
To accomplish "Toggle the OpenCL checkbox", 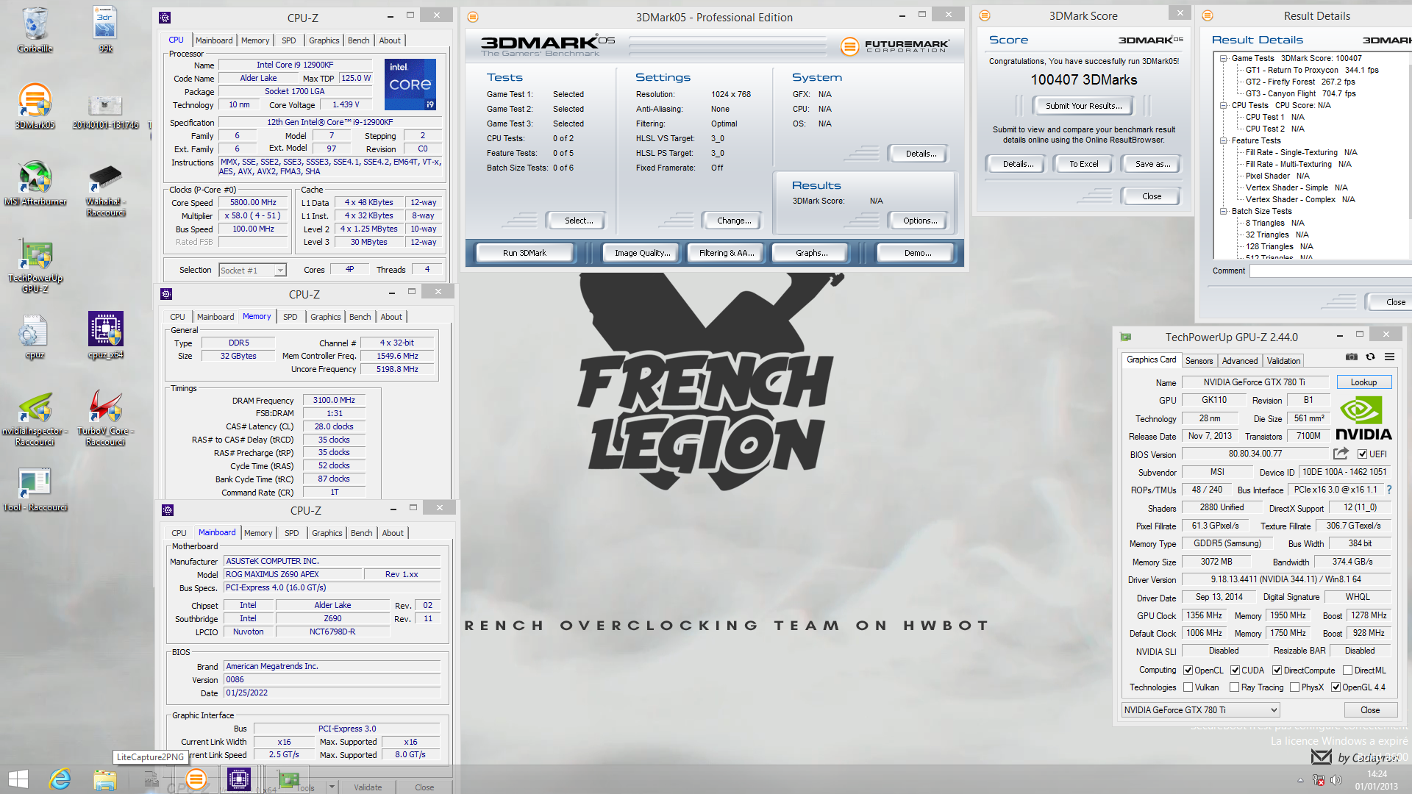I will [x=1188, y=670].
